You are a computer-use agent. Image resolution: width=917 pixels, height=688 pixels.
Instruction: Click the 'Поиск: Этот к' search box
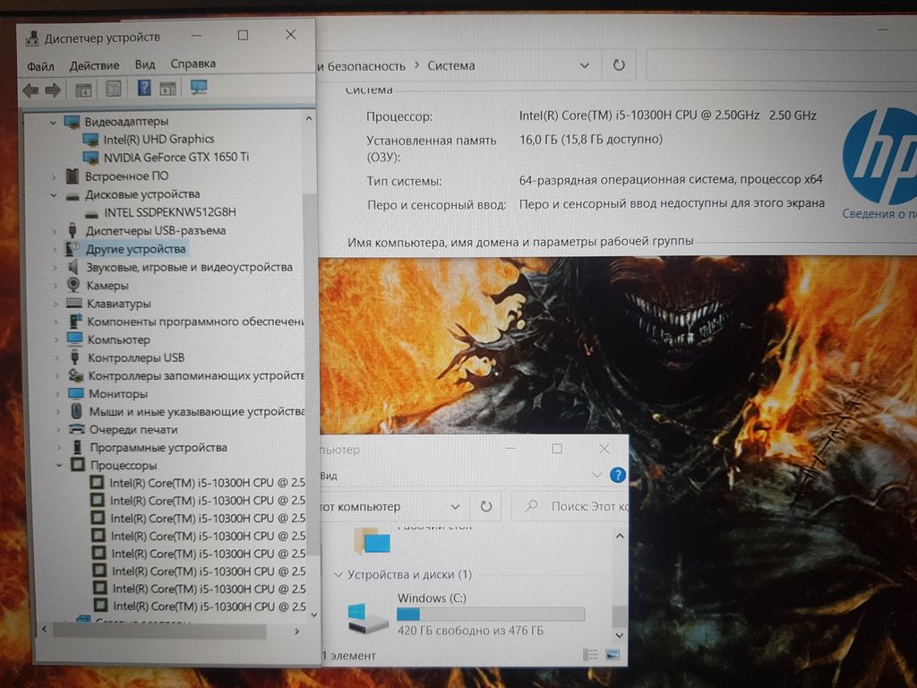pyautogui.click(x=570, y=507)
